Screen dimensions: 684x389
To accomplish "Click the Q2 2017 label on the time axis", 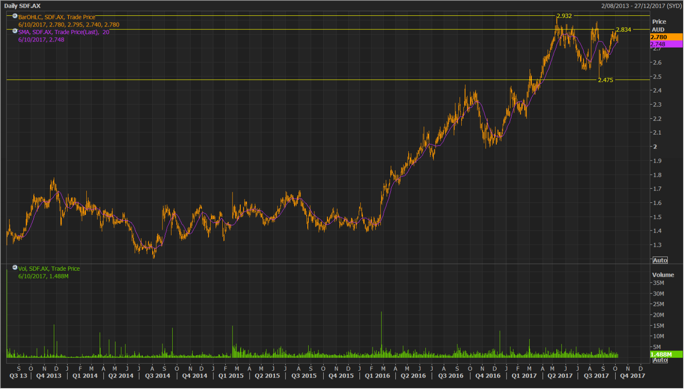I will [560, 376].
